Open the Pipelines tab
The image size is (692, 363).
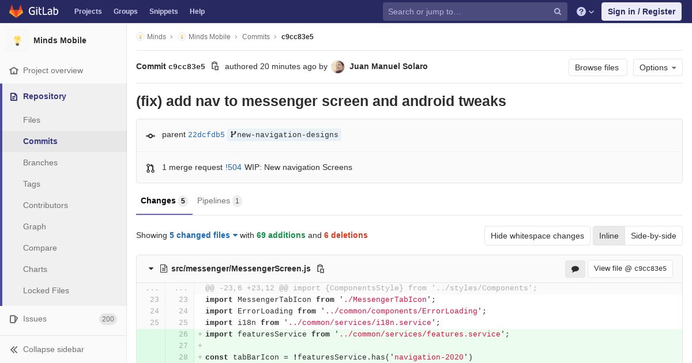pyautogui.click(x=219, y=201)
